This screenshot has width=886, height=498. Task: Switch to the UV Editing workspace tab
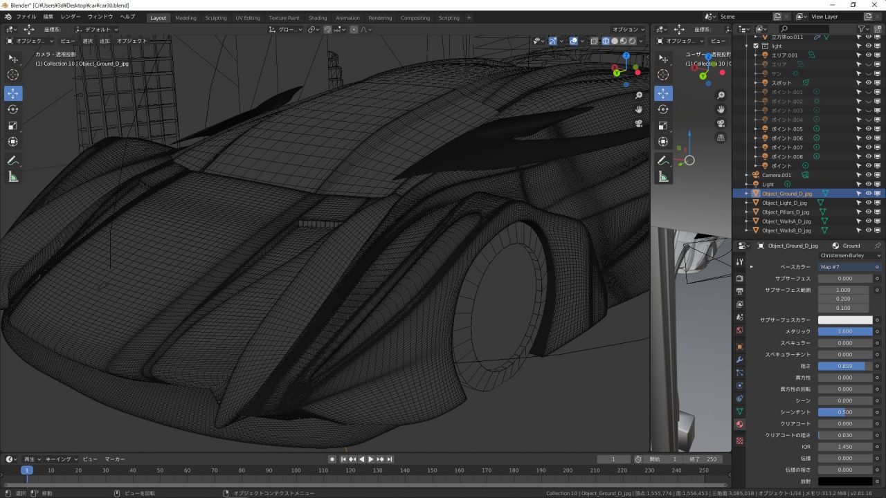248,18
